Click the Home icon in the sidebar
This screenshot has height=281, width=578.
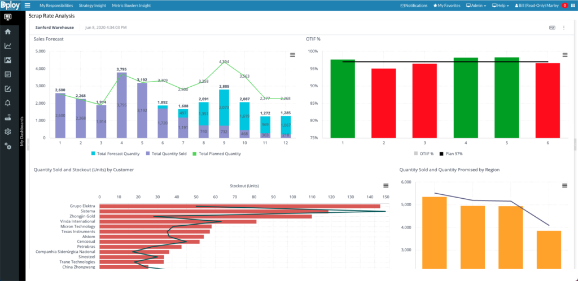click(8, 32)
